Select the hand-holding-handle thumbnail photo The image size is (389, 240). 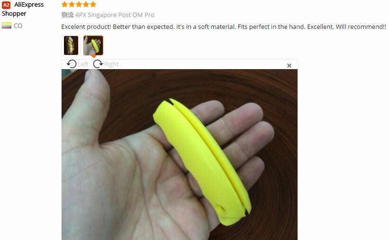pyautogui.click(x=93, y=45)
